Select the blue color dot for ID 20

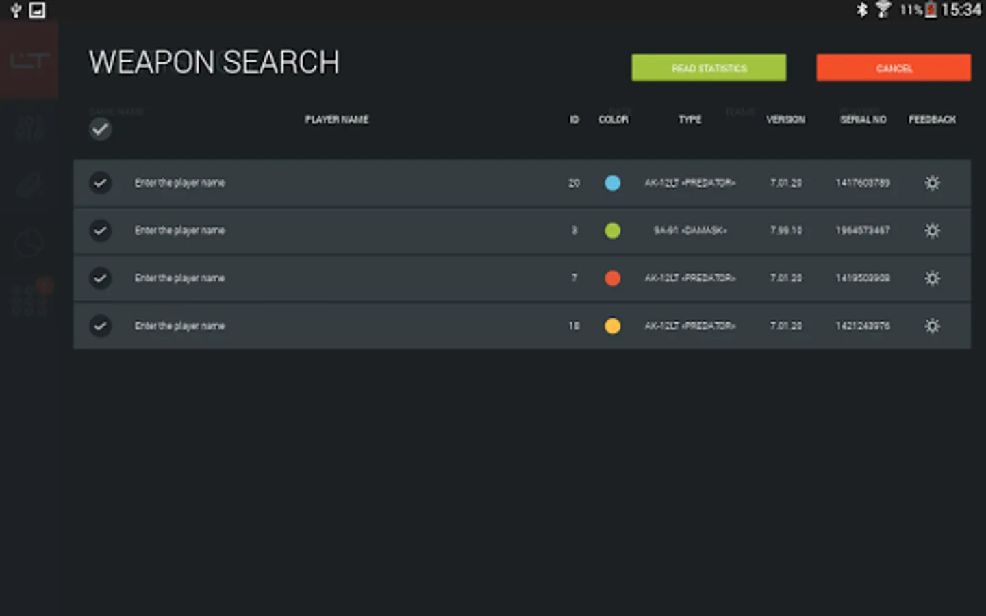tap(613, 183)
